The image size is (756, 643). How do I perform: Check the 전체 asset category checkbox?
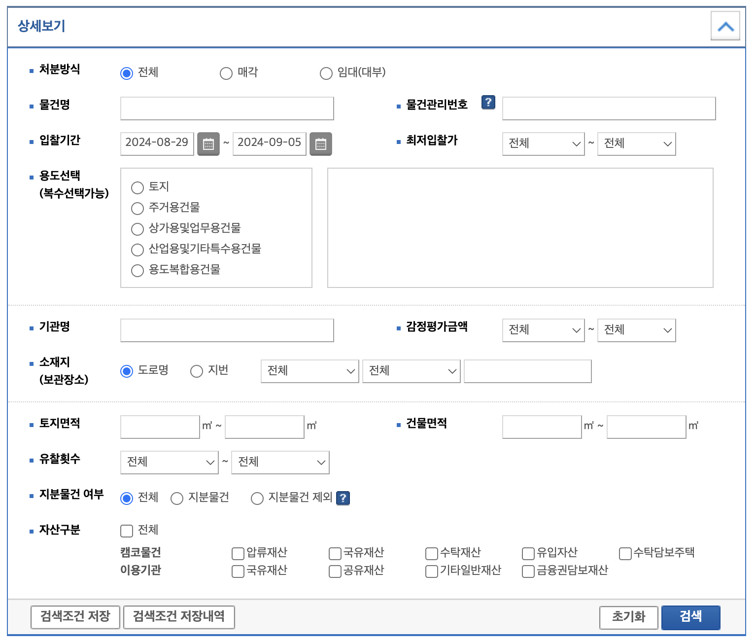pyautogui.click(x=126, y=531)
